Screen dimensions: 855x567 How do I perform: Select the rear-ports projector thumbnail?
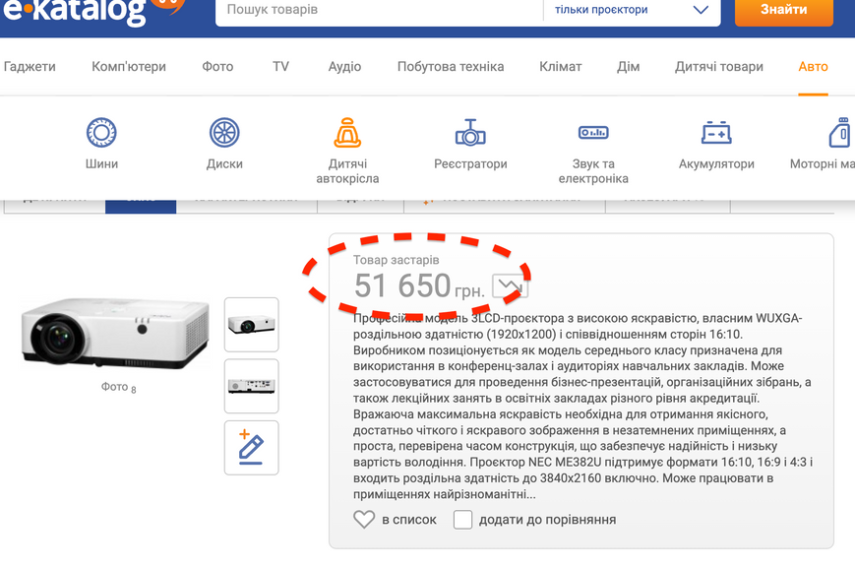click(x=251, y=386)
